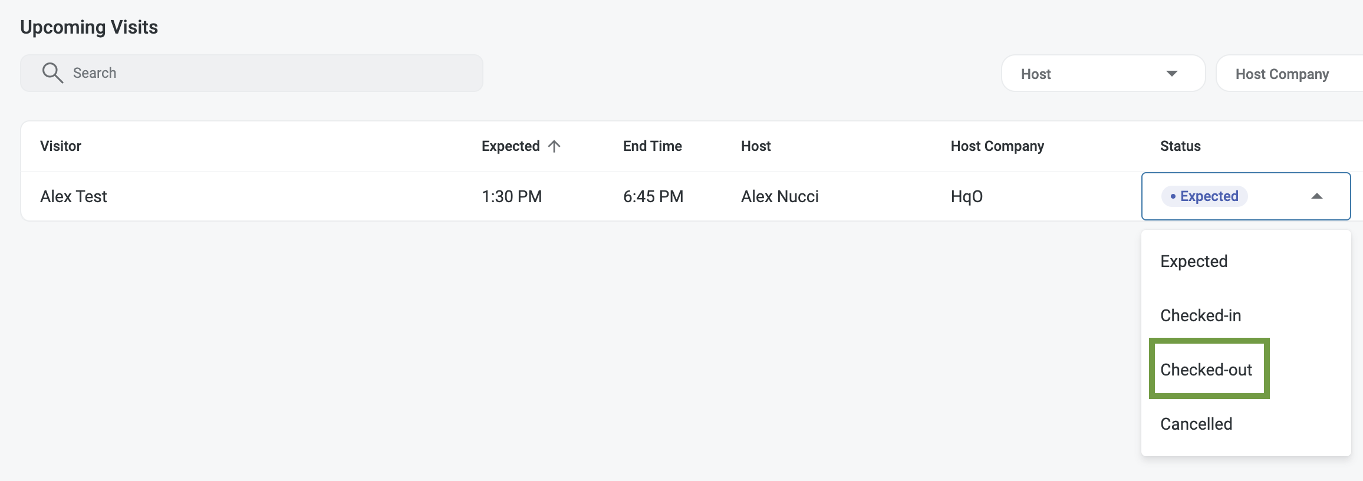Click the magnifying glass search icon
This screenshot has width=1363, height=481.
52,73
